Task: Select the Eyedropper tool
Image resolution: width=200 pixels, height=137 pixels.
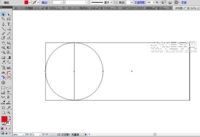Action: coord(3,62)
